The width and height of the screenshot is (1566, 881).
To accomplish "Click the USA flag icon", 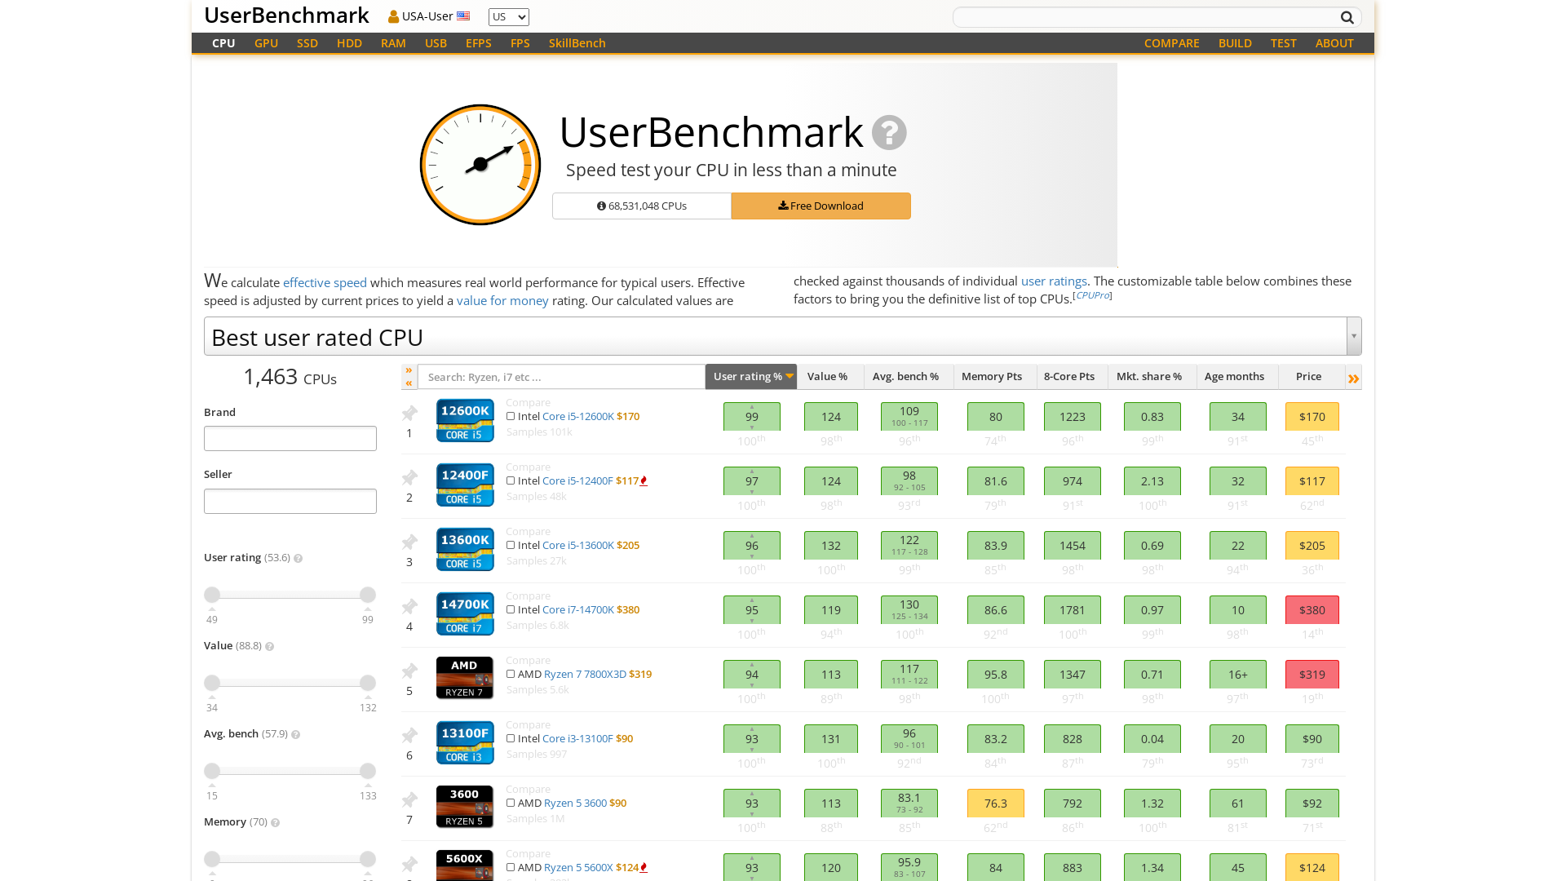I will [462, 16].
